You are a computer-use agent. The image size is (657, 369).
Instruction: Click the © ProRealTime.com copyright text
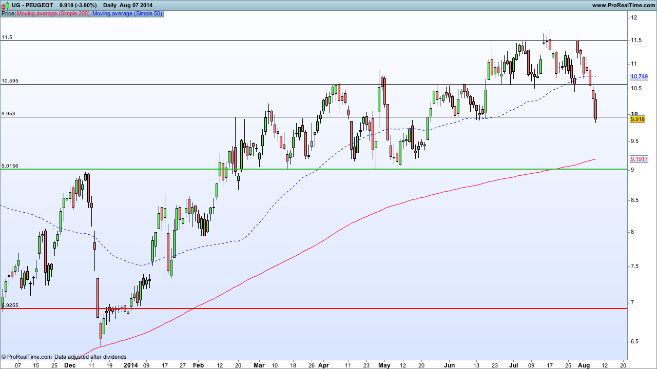point(27,357)
